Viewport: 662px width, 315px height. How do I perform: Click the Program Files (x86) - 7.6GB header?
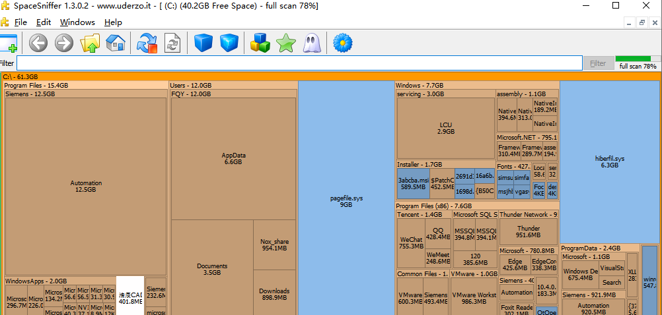click(x=477, y=206)
